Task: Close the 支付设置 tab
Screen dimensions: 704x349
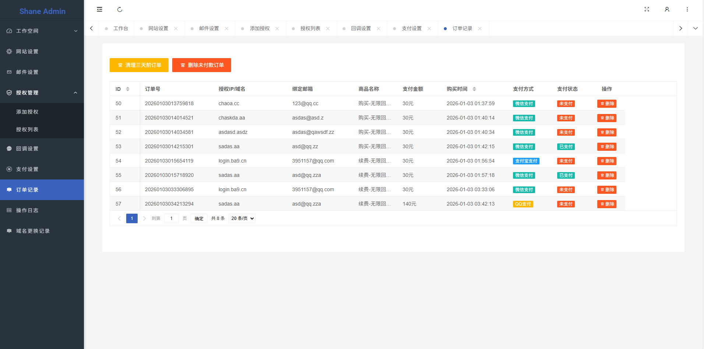Action: click(429, 29)
